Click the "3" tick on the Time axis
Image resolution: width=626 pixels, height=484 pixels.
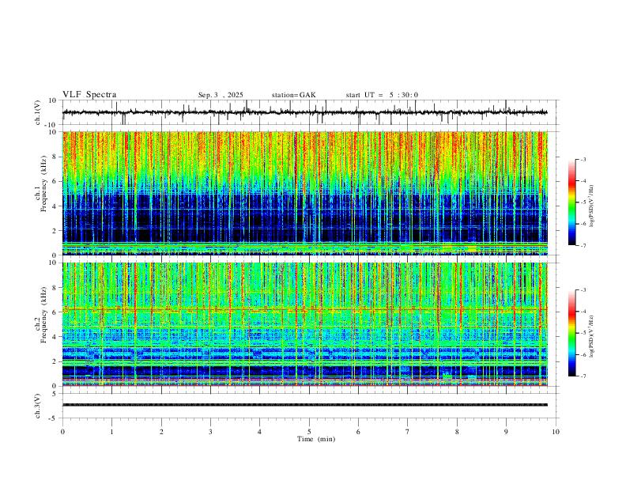click(x=210, y=432)
